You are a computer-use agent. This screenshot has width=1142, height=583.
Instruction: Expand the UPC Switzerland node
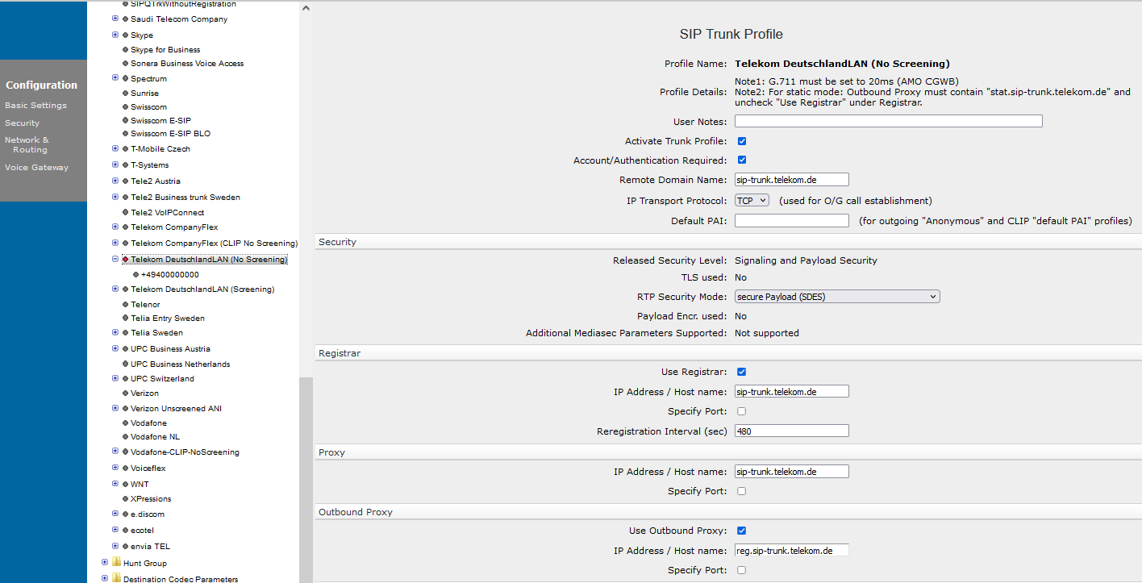coord(115,378)
